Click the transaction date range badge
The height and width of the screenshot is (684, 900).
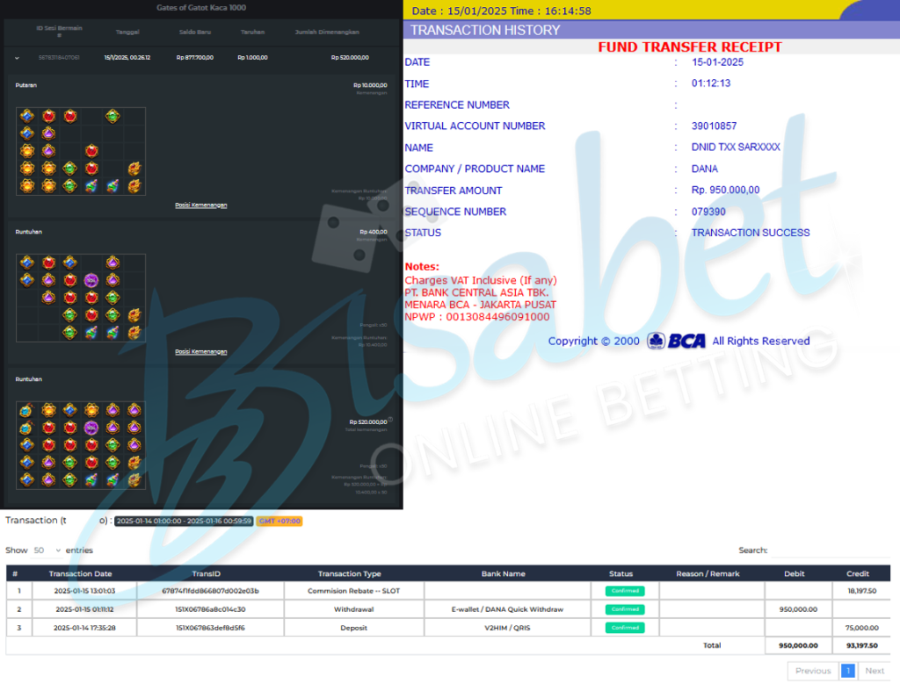(184, 521)
